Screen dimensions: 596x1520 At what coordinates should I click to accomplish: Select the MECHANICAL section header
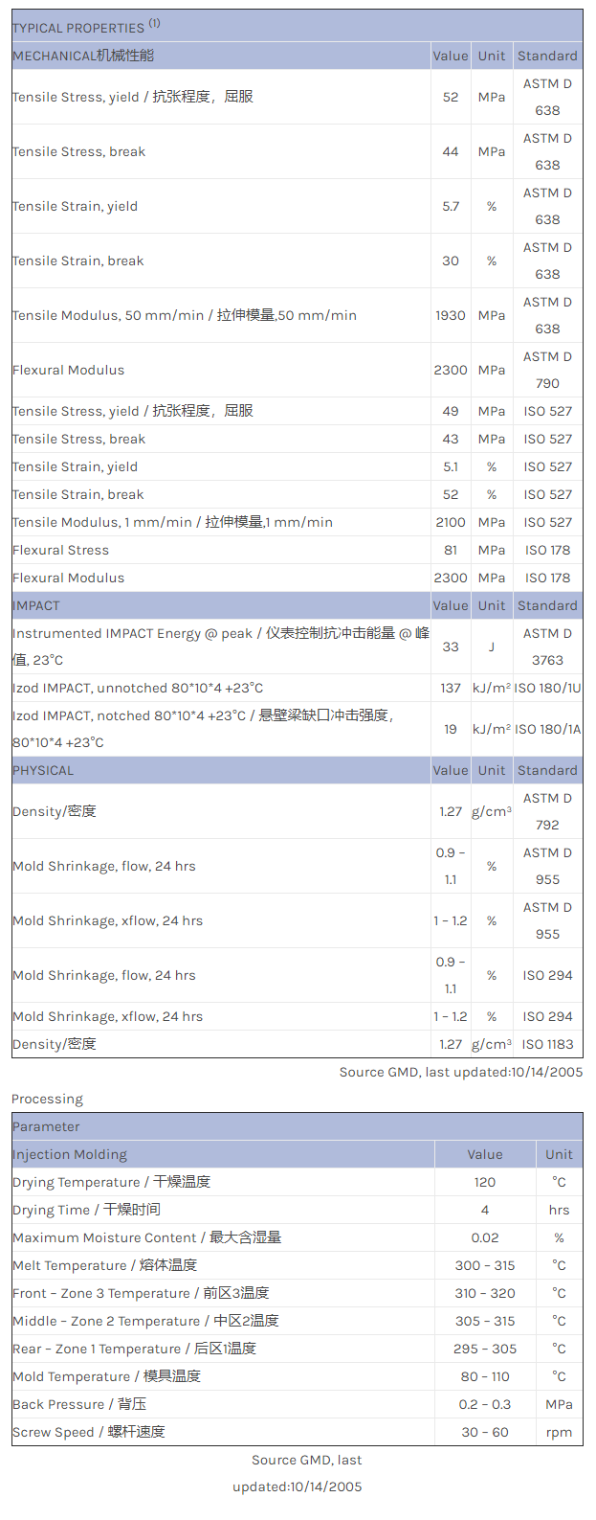83,56
